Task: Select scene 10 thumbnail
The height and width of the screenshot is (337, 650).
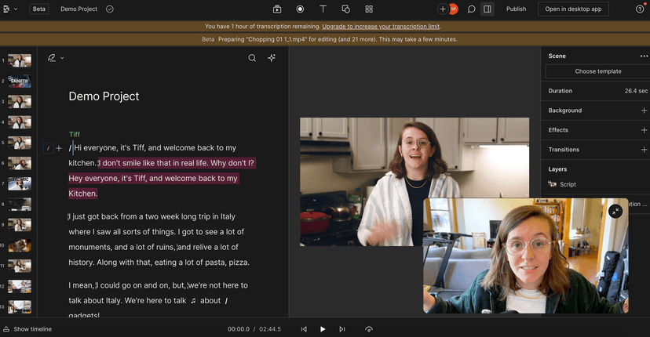Action: 20,245
